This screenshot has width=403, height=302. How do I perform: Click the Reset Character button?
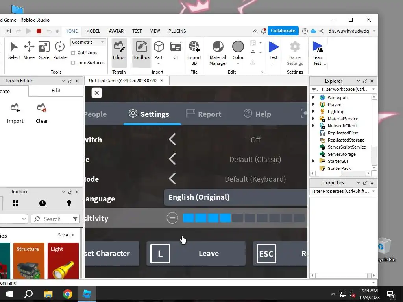click(x=112, y=254)
